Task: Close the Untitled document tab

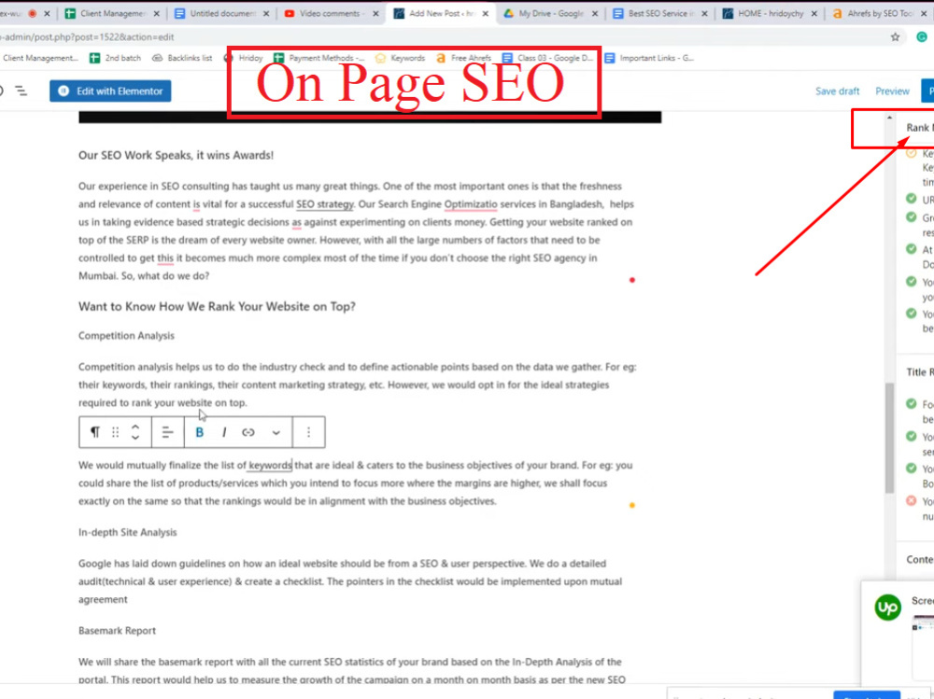Action: 265,13
